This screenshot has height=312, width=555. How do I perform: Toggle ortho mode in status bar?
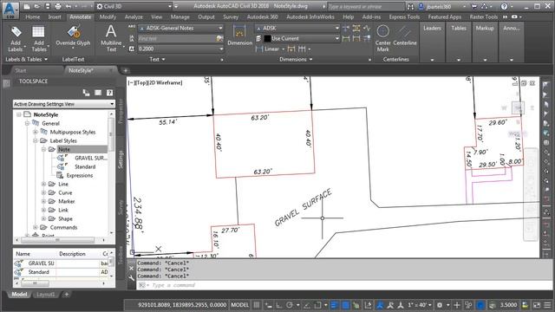(x=279, y=305)
